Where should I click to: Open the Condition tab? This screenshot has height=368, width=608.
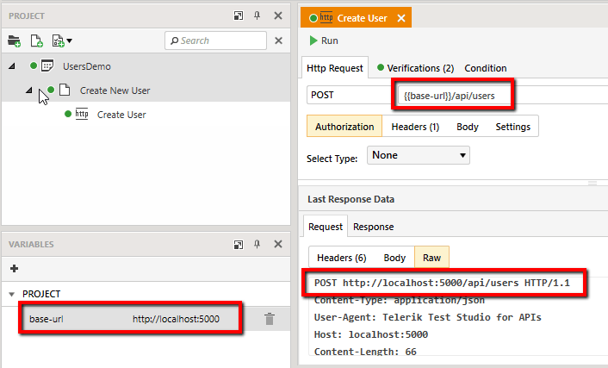486,68
